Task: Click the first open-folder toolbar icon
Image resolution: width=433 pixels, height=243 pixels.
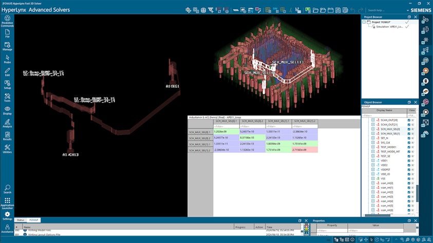Action: (316, 10)
